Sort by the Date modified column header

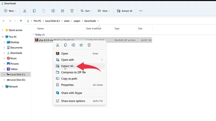[93, 29]
